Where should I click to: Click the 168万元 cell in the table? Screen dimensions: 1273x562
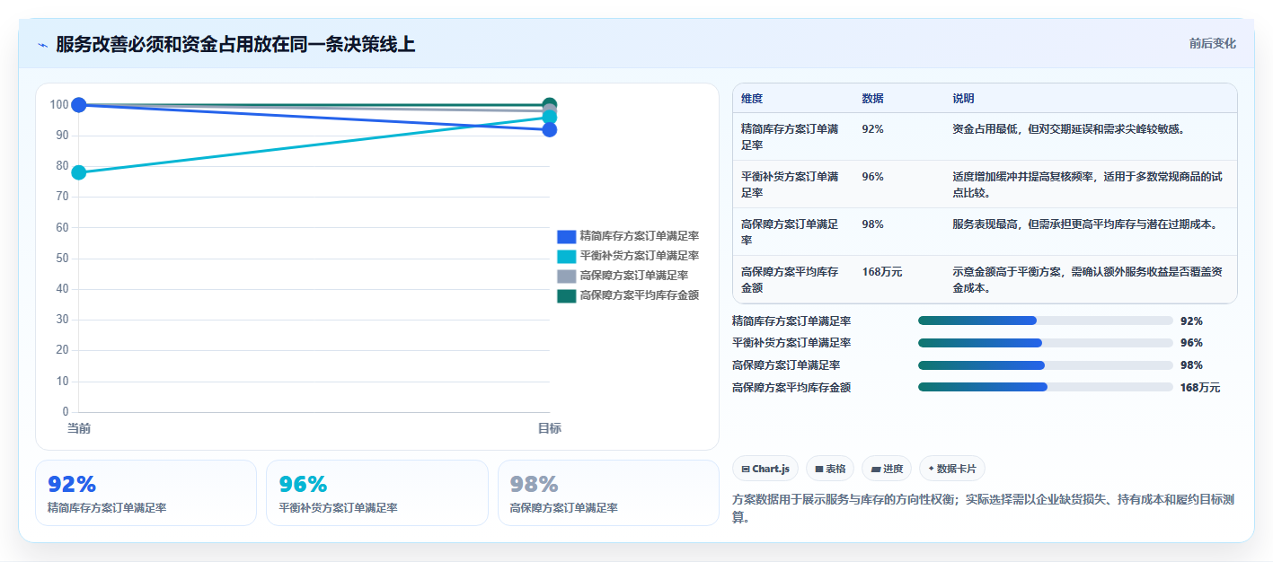pos(881,271)
